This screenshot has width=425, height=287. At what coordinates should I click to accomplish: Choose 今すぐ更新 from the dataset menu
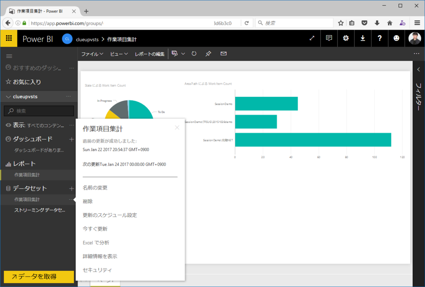coord(95,229)
